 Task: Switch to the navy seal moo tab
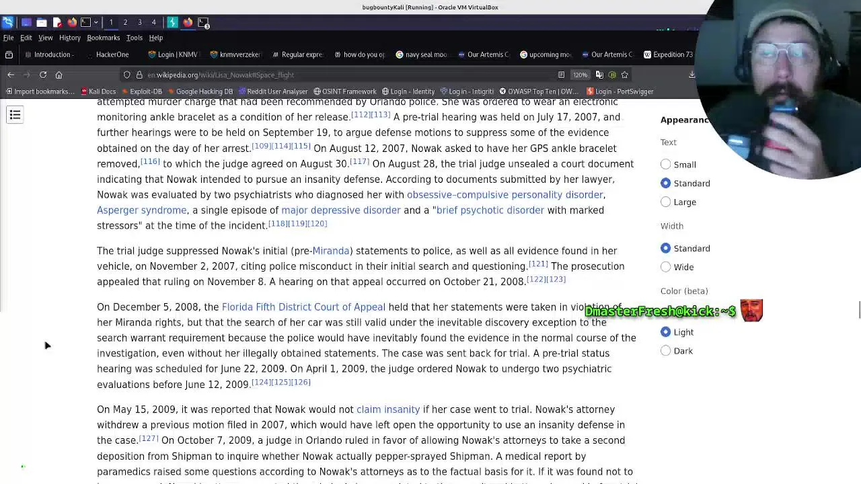(x=421, y=54)
